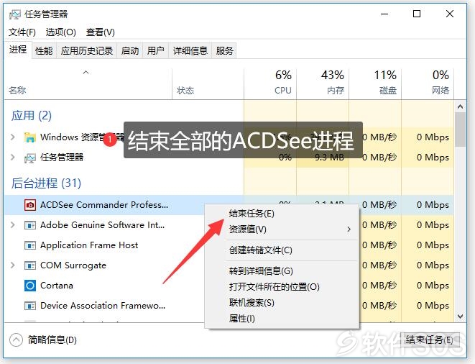Click the 应用 (2) group heading
The height and width of the screenshot is (364, 475).
pos(32,116)
